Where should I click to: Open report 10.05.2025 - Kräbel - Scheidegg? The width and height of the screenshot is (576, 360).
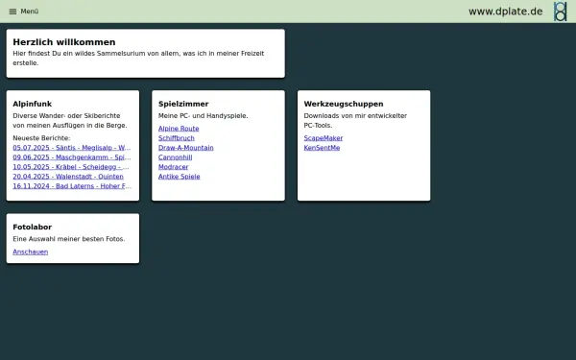(71, 167)
